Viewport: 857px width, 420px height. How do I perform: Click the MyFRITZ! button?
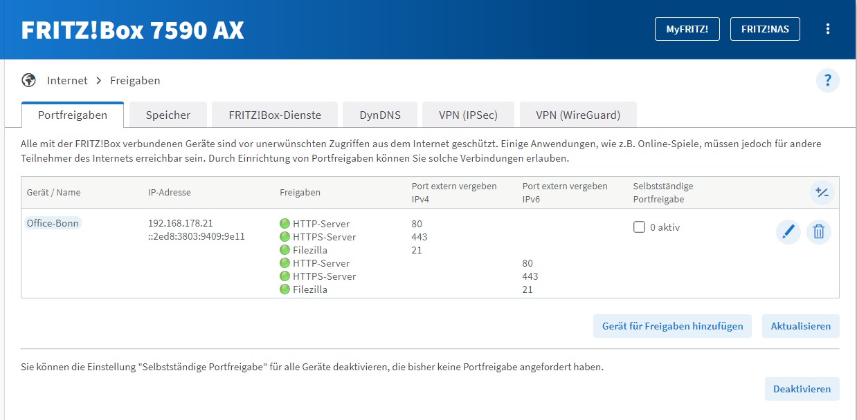pyautogui.click(x=687, y=29)
